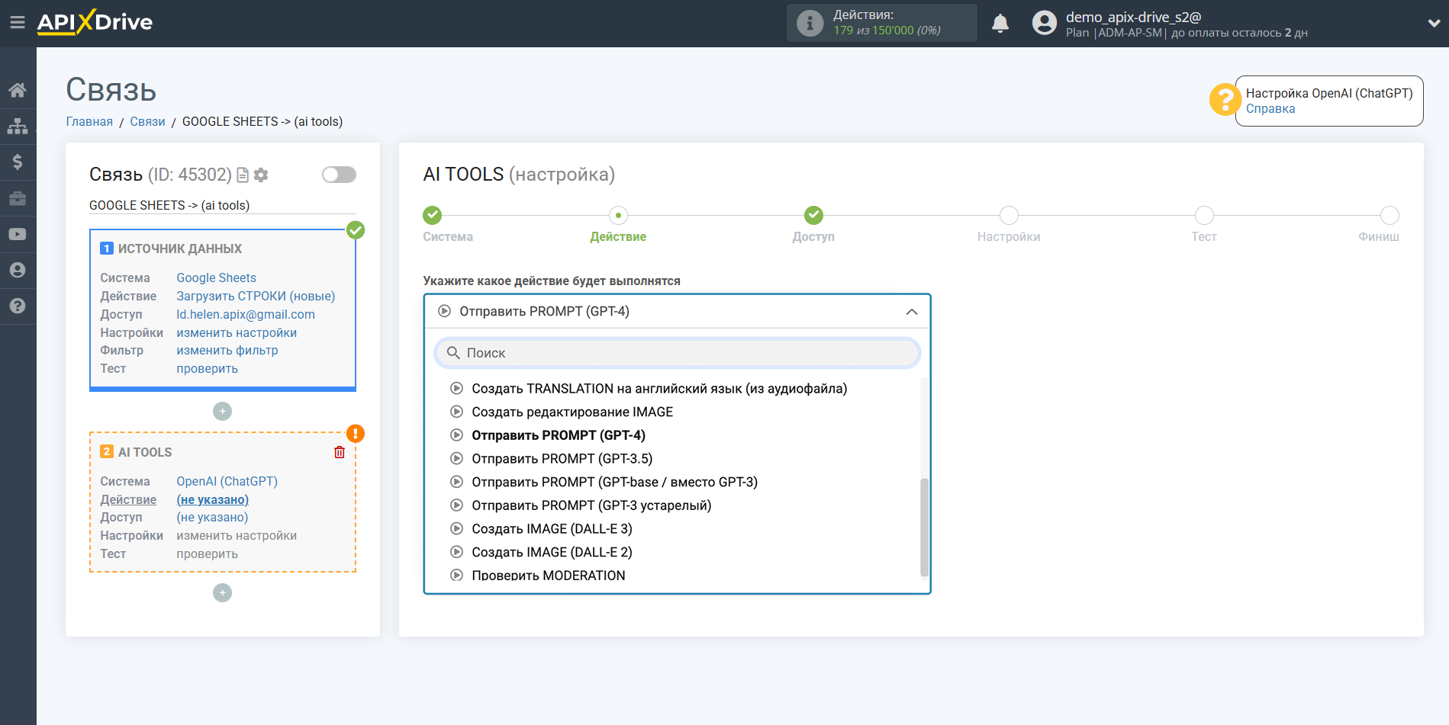This screenshot has width=1449, height=725.
Task: Open the Связи breadcrumb link
Action: coord(147,122)
